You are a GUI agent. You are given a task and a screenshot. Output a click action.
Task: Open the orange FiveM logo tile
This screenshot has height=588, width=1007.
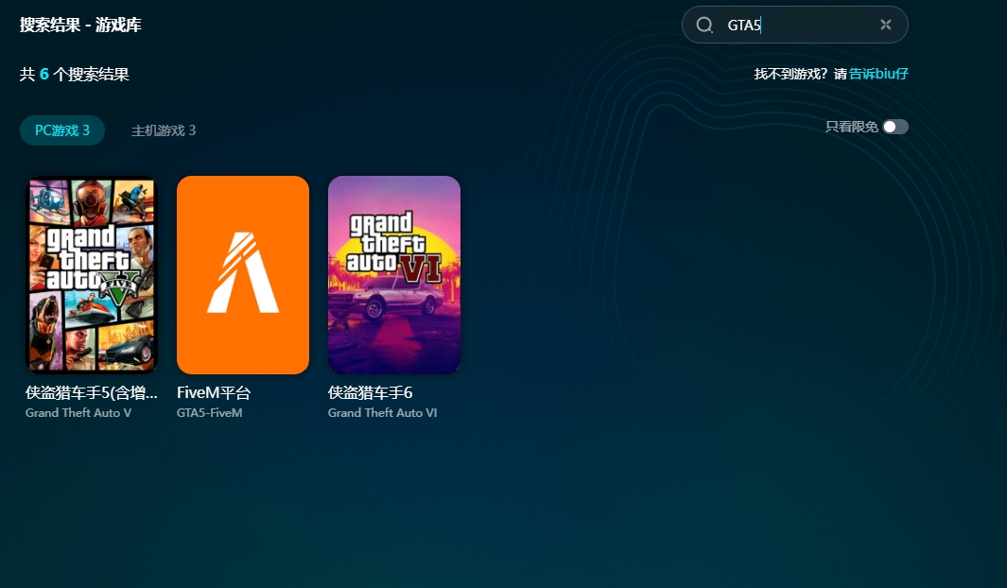pos(243,275)
